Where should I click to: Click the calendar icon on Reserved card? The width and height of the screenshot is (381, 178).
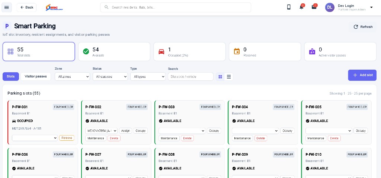point(237,51)
